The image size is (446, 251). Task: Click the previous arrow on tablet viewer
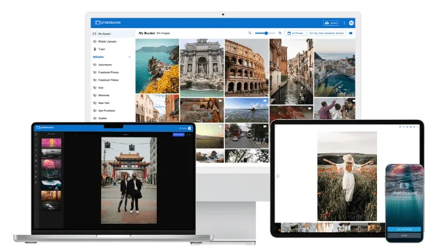coord(278,176)
